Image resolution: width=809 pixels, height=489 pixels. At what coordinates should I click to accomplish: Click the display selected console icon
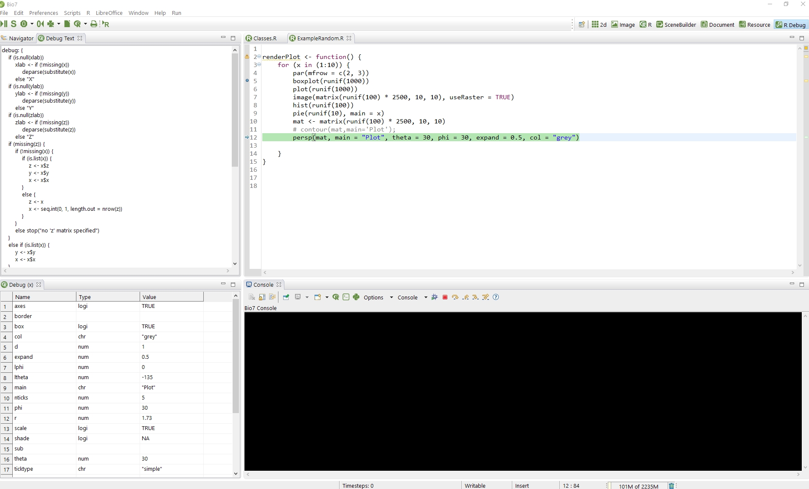(298, 297)
